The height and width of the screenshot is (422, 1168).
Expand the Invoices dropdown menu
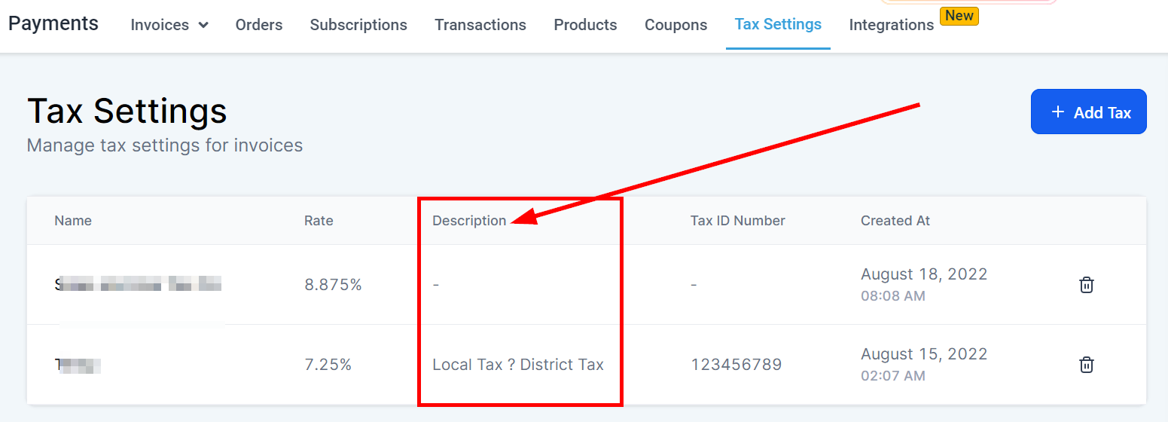(x=169, y=25)
